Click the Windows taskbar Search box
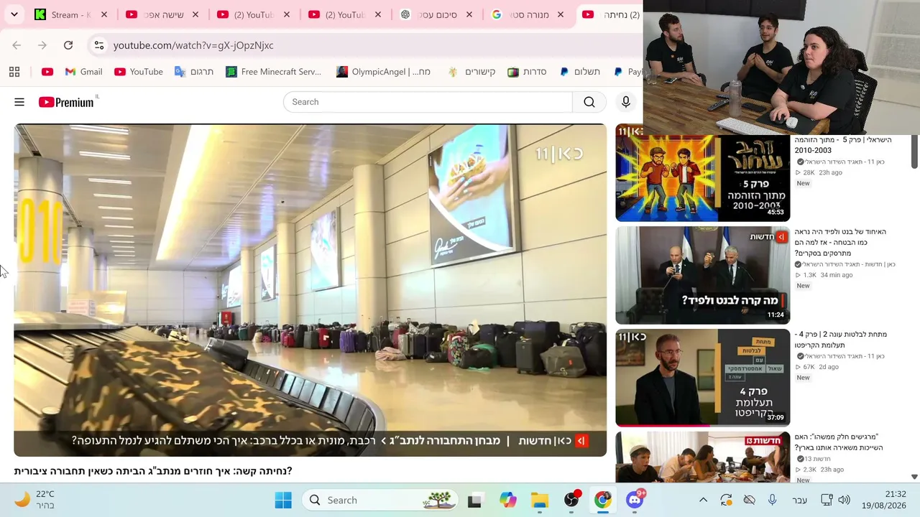Screen dimensions: 920x517 (x=381, y=500)
